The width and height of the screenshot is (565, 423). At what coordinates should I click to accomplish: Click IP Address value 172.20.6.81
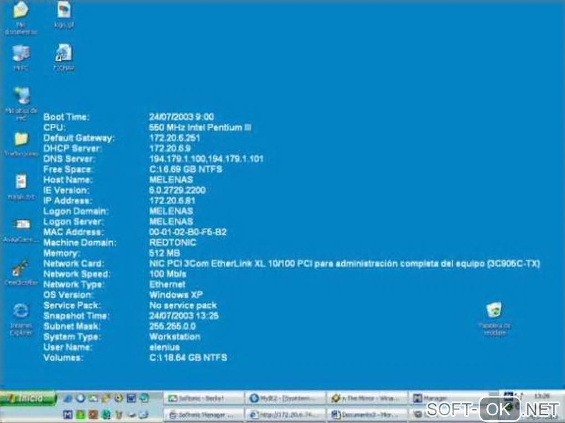click(172, 201)
